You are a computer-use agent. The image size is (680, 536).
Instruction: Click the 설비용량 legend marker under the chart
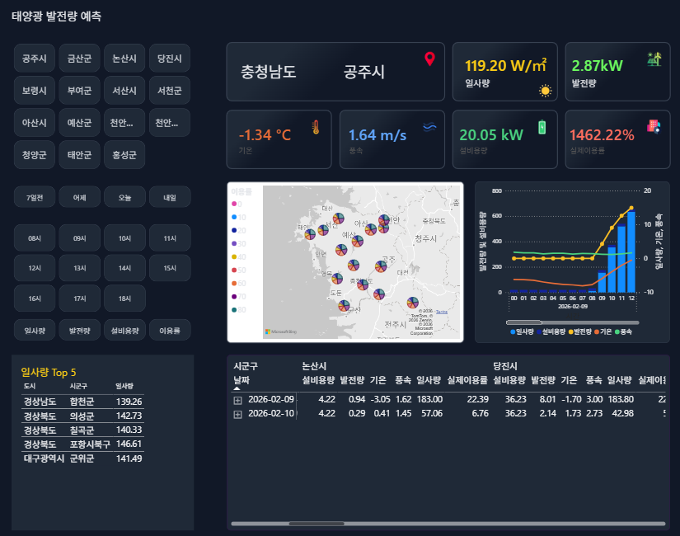coord(539,332)
